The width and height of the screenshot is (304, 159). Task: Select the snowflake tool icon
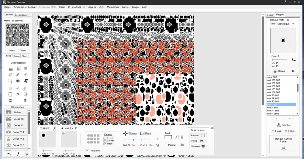point(10,100)
